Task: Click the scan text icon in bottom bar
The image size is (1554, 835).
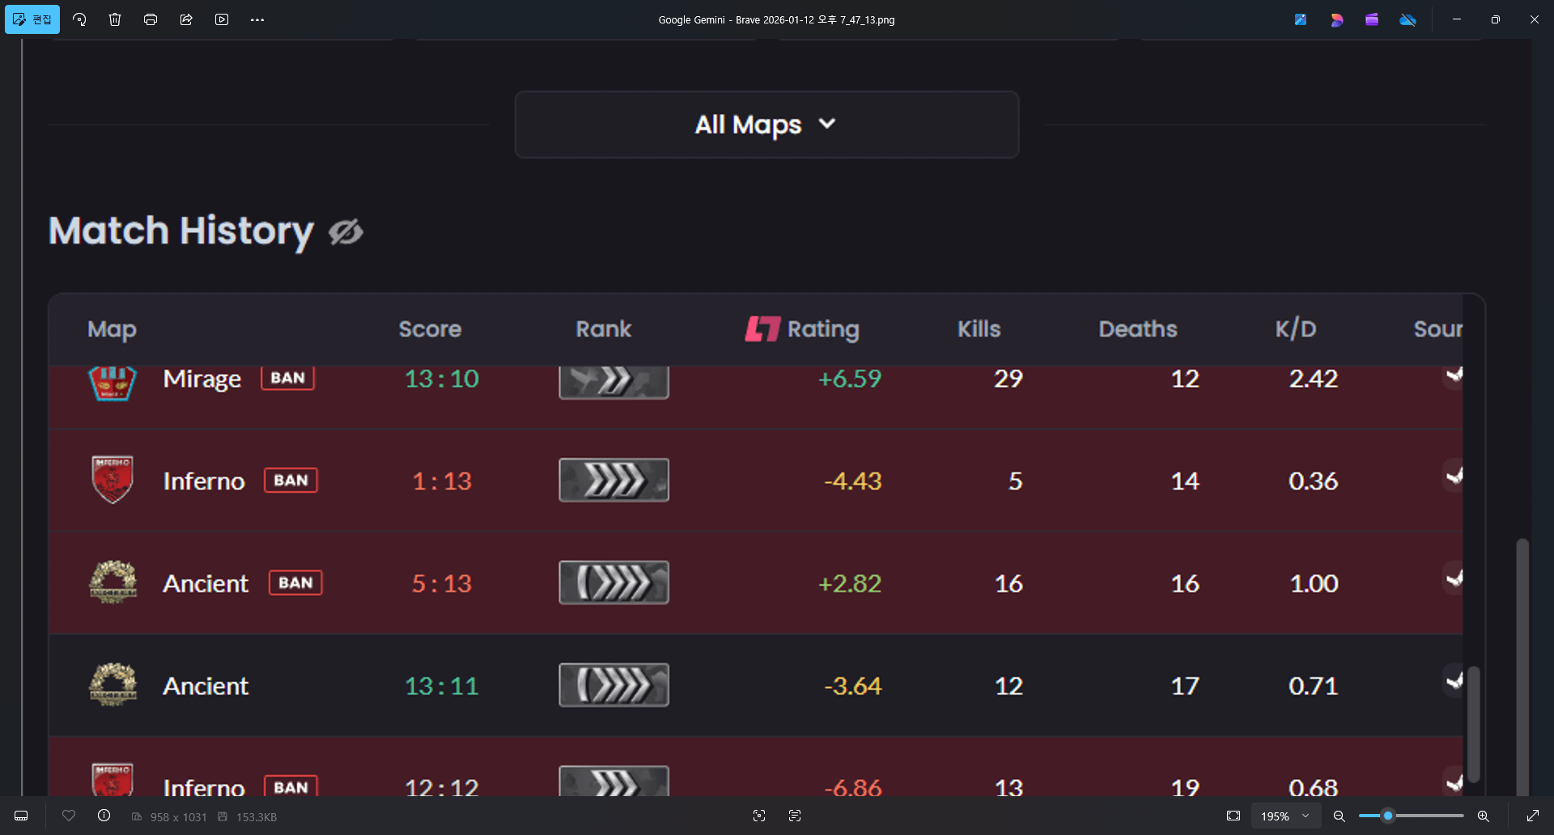Action: 795,816
